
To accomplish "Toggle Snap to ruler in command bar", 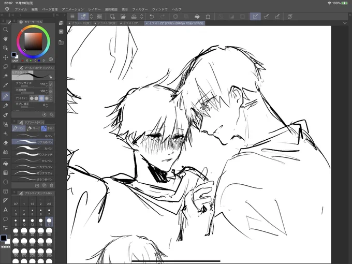I will pyautogui.click(x=255, y=17).
